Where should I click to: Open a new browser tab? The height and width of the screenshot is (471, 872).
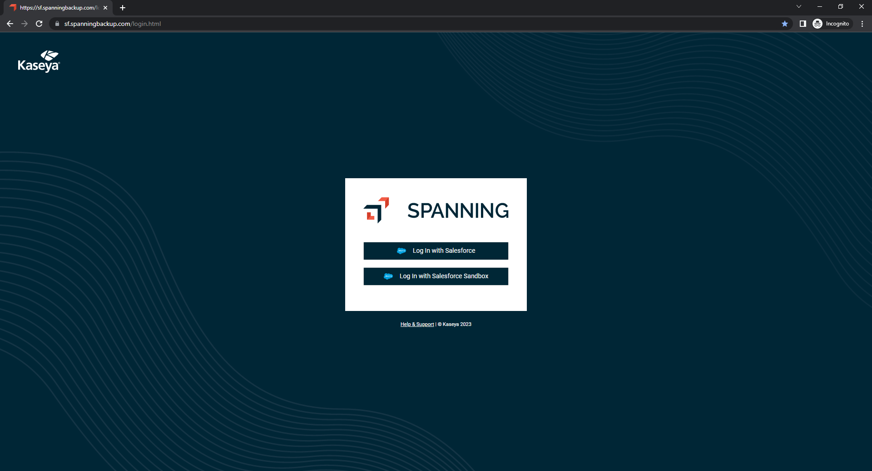coord(123,8)
